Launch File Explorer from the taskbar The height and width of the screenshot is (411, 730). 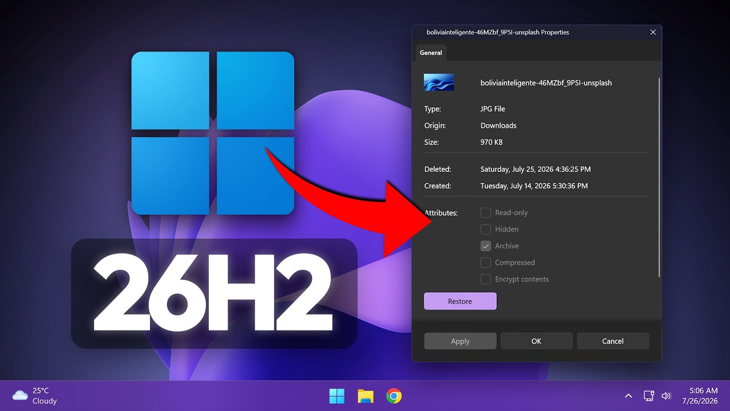coord(366,396)
